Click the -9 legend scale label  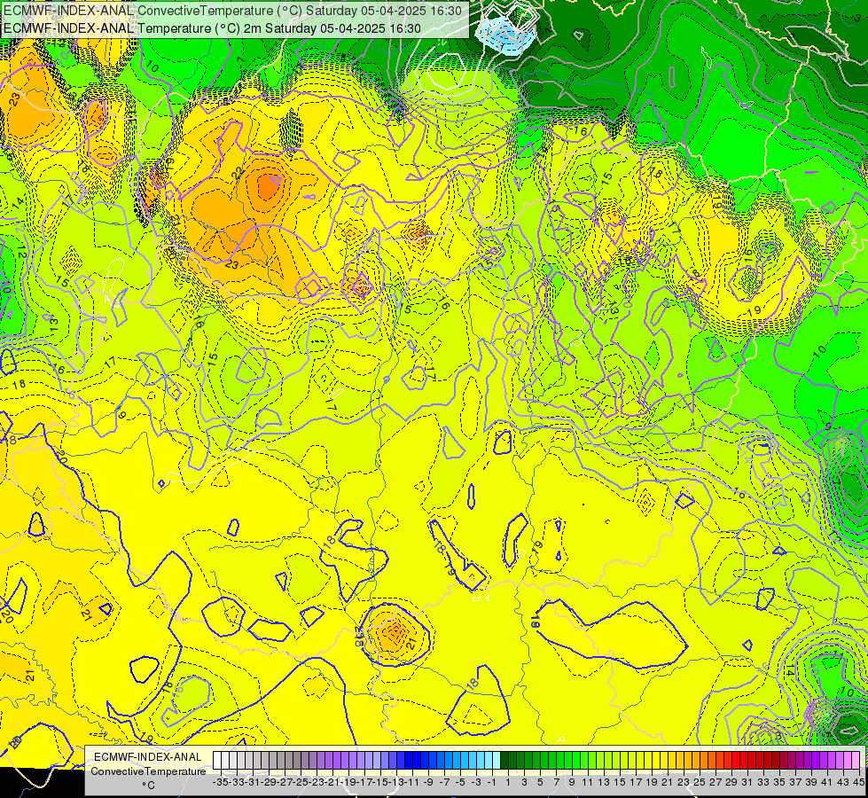pos(428,782)
